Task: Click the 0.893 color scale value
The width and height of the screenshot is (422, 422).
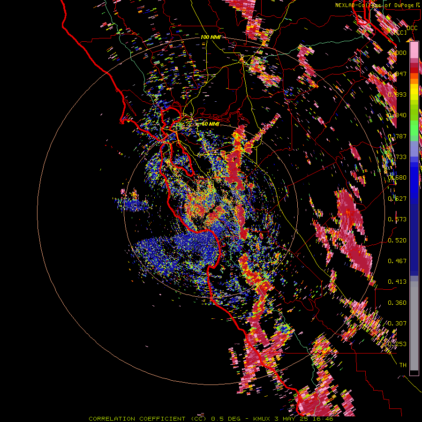Action: tap(397, 94)
